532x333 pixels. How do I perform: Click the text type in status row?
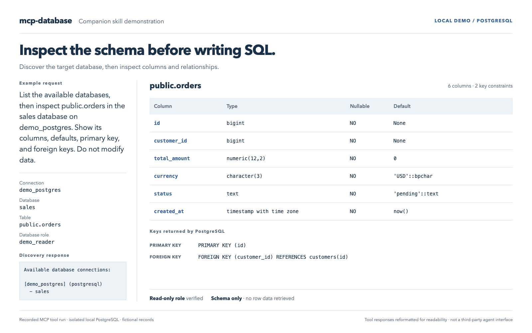point(232,194)
